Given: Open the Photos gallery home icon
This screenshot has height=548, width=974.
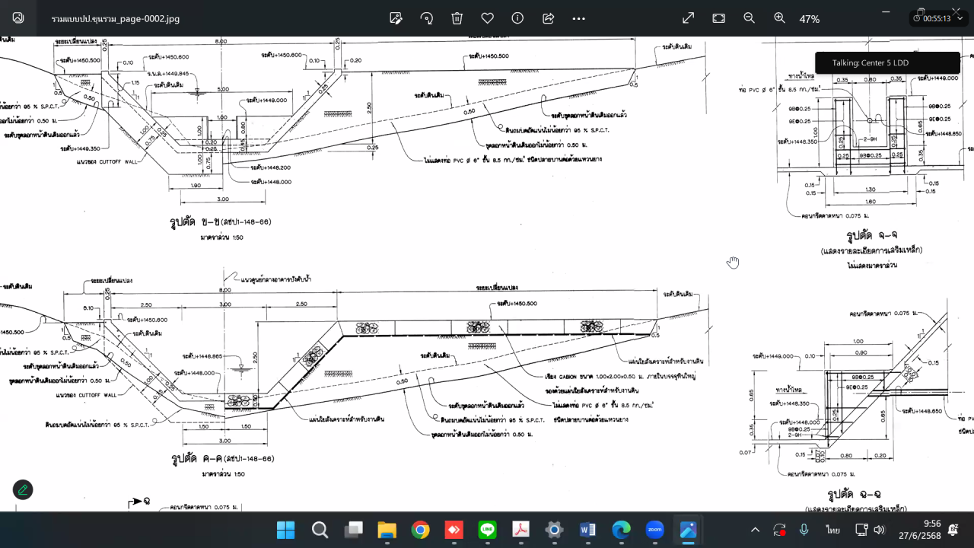Looking at the screenshot, I should 18,18.
